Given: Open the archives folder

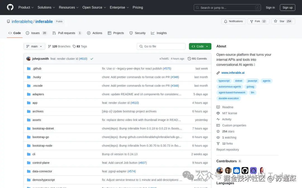Looking at the screenshot, I should pyautogui.click(x=38, y=111).
